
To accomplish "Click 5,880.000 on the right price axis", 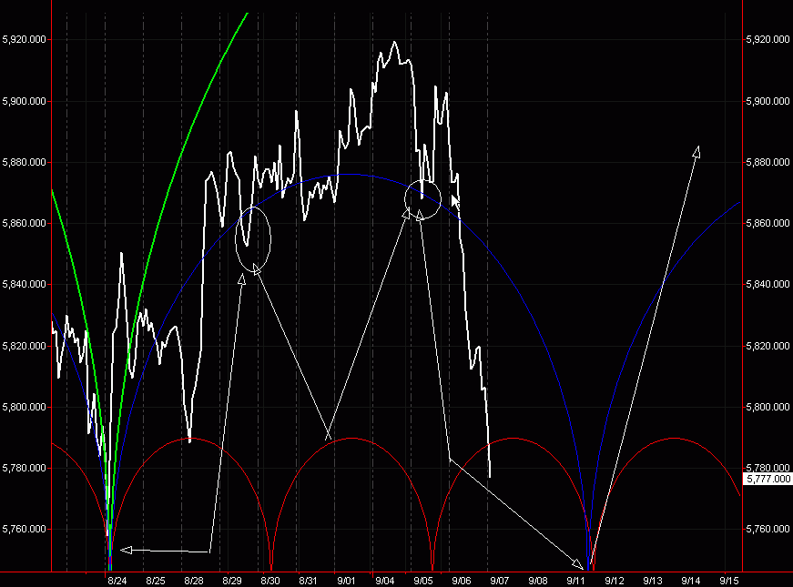I will [768, 162].
